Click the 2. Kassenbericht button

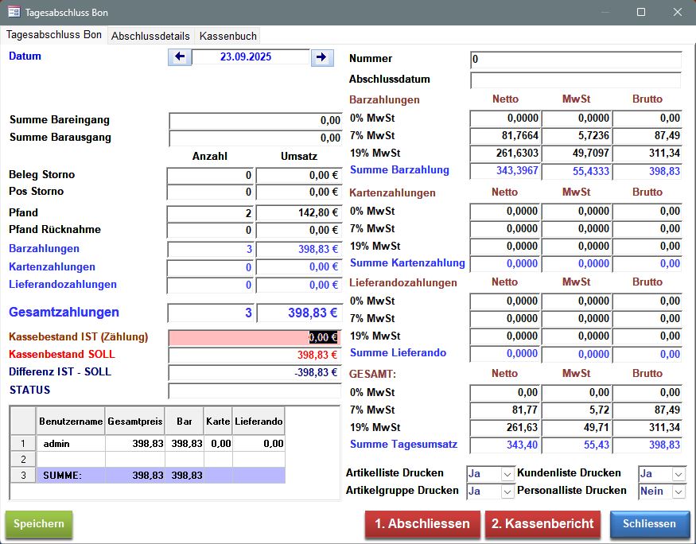click(542, 524)
